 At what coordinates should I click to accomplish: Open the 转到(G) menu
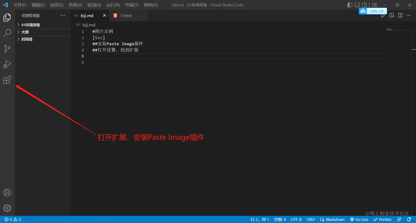94,5
